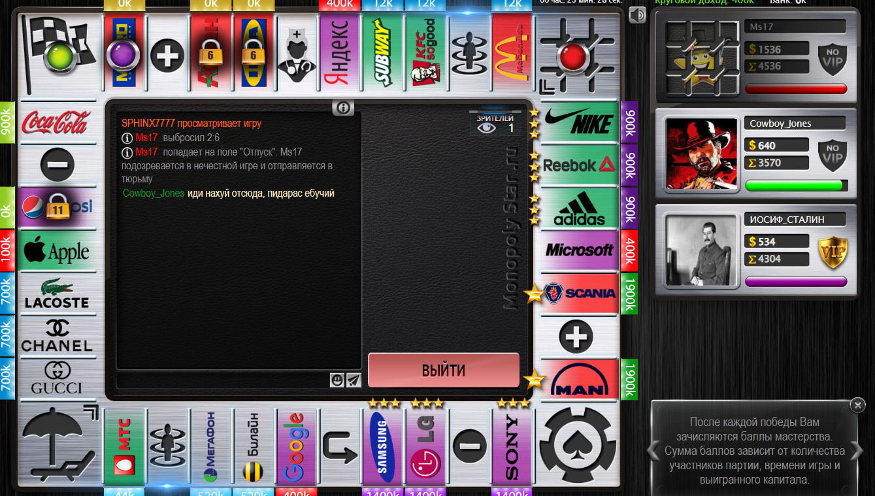
Task: Select the Microsoft board tile
Action: 580,251
